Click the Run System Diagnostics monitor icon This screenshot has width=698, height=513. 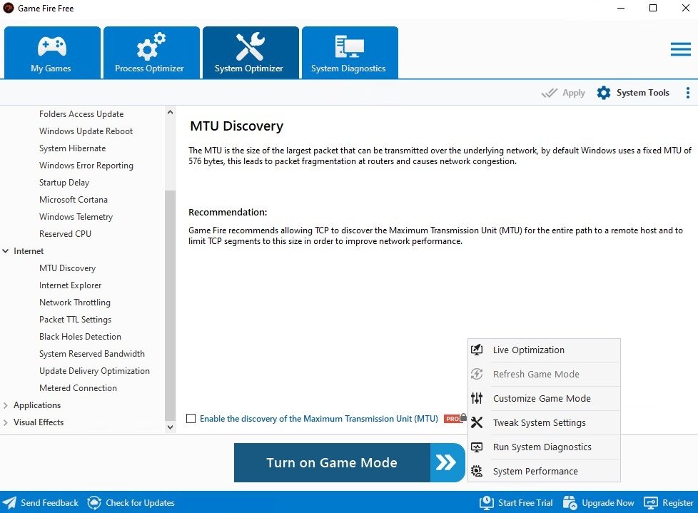pyautogui.click(x=477, y=447)
